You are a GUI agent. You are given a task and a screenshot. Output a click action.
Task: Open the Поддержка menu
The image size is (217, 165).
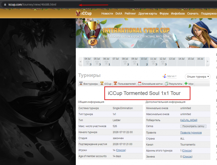[x=209, y=14]
